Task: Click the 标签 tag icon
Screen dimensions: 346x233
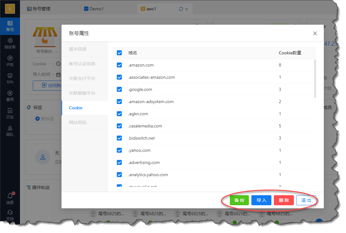Action: pos(29,107)
